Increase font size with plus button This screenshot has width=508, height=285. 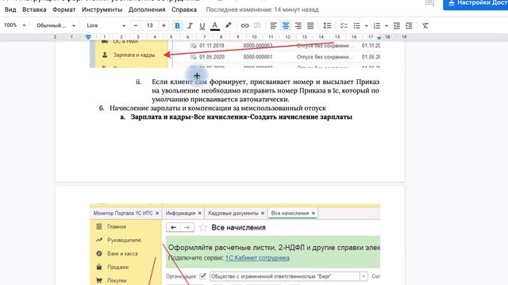164,25
